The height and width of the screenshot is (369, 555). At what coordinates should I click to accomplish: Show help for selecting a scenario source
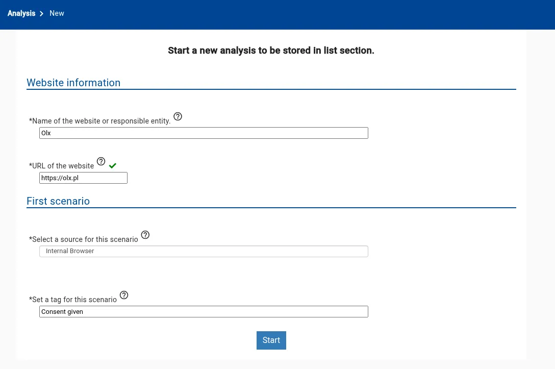tap(145, 235)
